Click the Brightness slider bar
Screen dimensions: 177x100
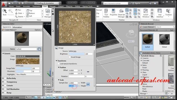click(x=77, y=54)
